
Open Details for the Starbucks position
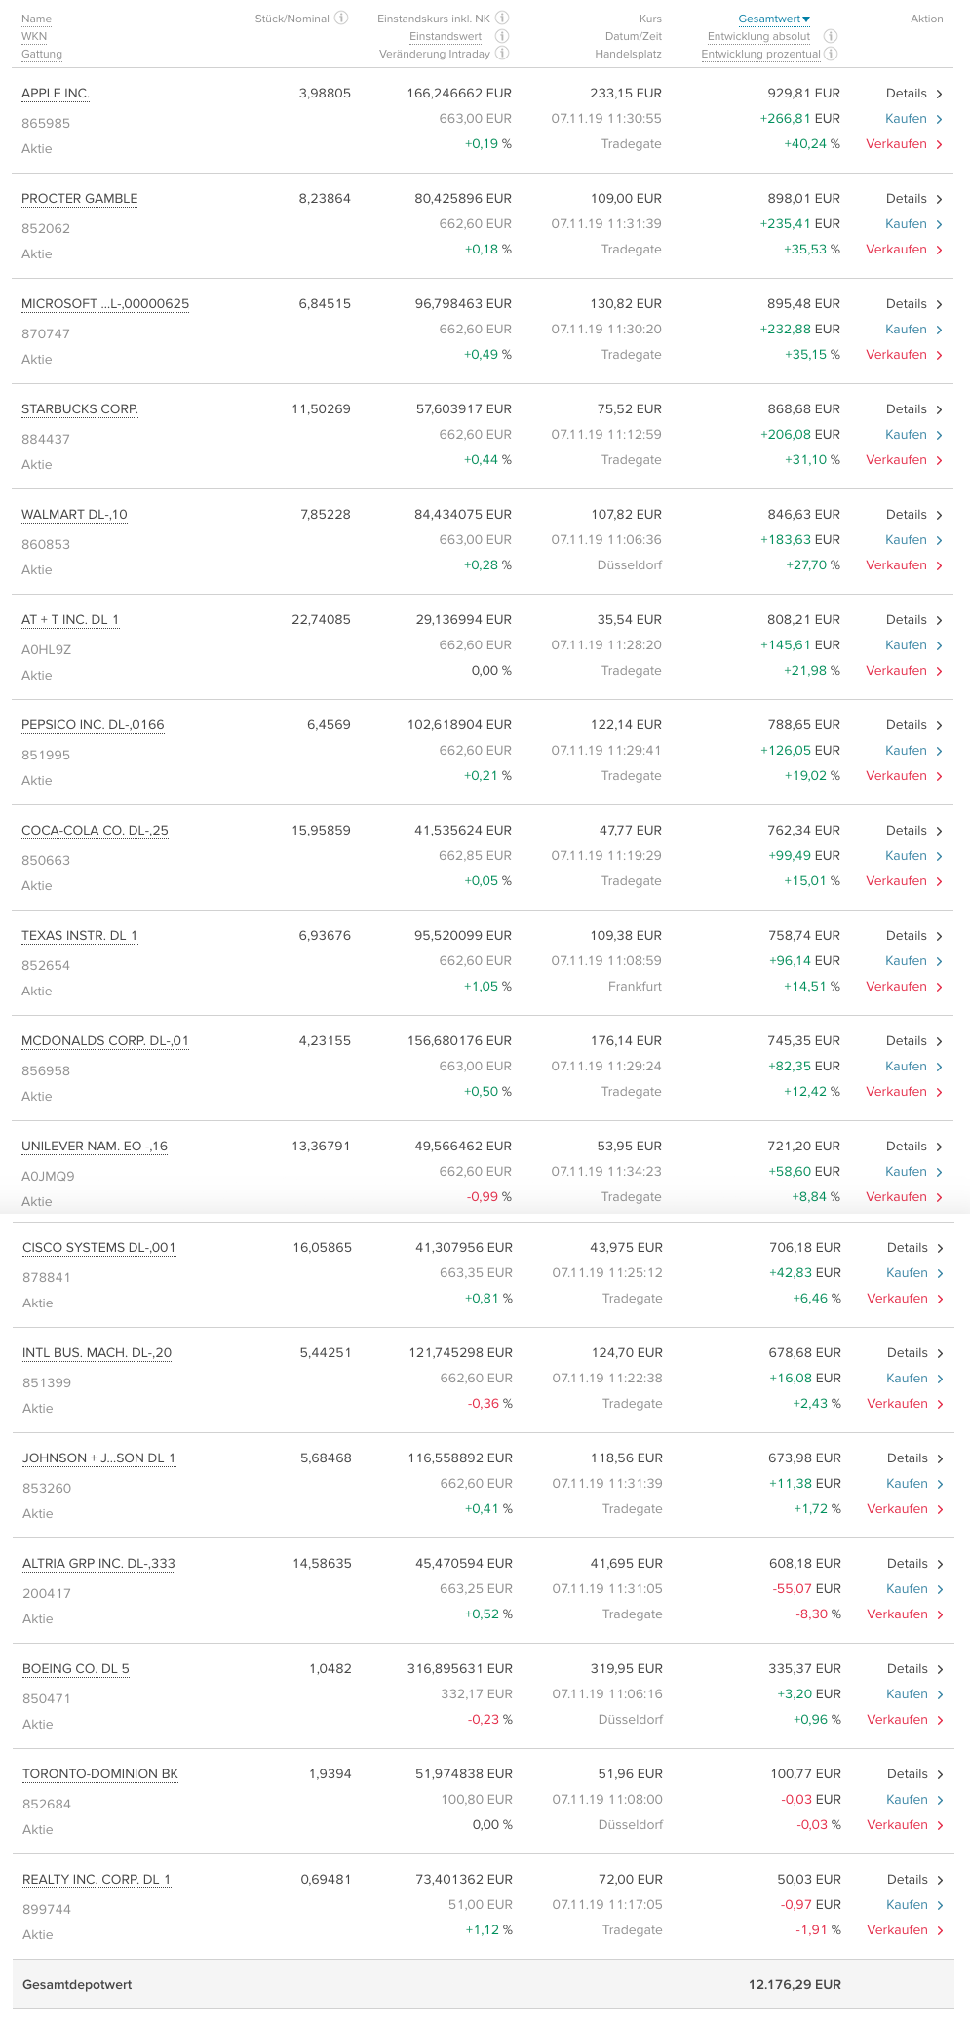(914, 409)
